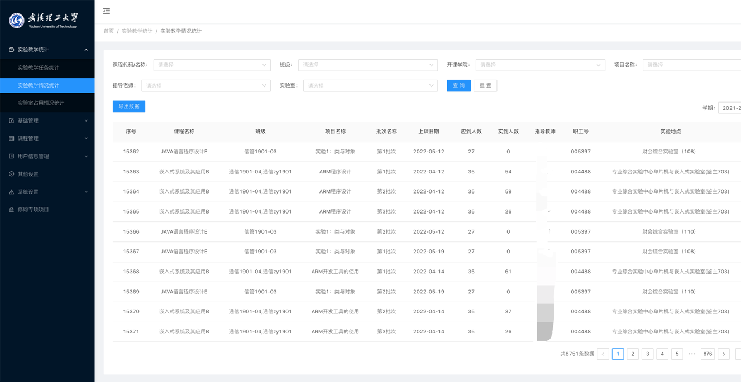Go to pagination page 2
Screen dimensions: 741x382
coord(633,354)
